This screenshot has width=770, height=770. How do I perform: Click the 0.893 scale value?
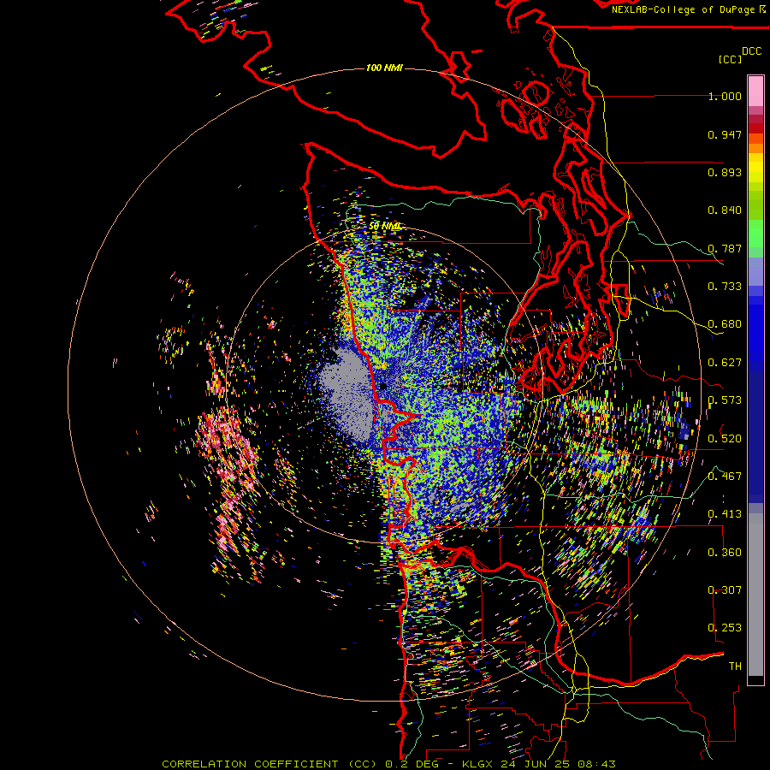[725, 172]
